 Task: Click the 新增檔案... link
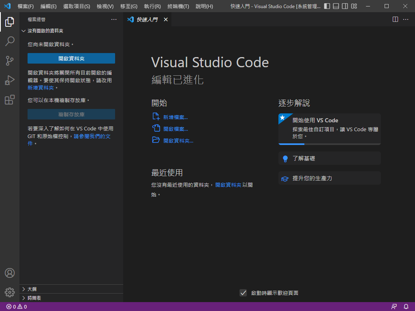[175, 117]
